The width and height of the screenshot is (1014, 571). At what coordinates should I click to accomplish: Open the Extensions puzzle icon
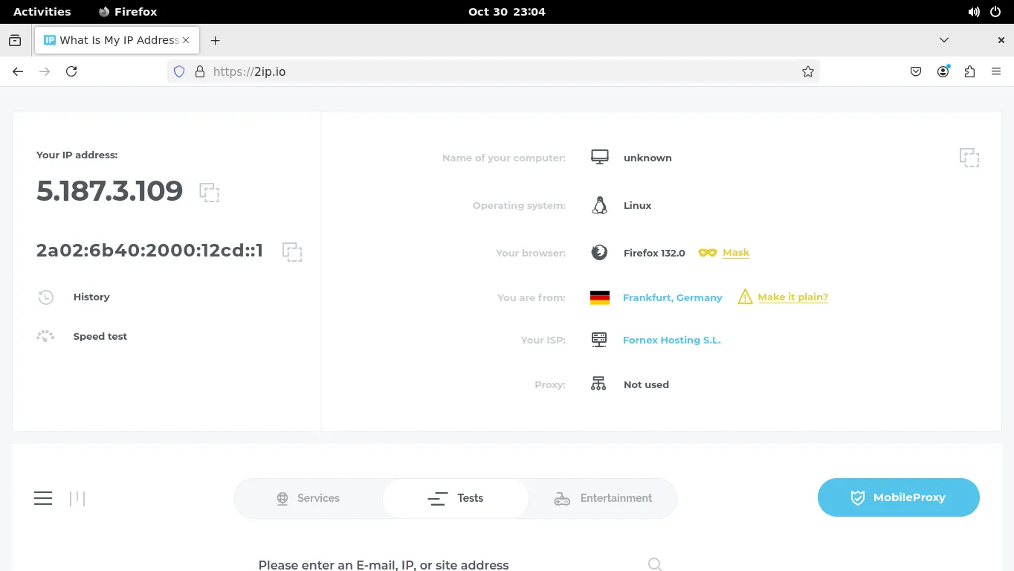coord(969,71)
